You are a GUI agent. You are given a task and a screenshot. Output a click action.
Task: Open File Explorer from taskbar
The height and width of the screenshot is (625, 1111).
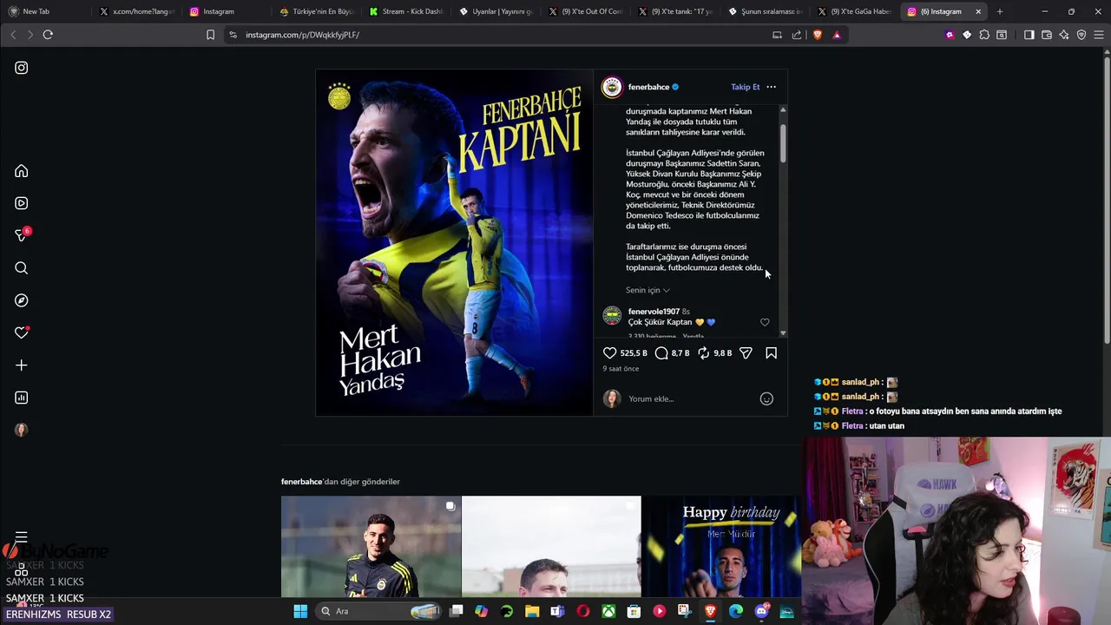tap(532, 611)
